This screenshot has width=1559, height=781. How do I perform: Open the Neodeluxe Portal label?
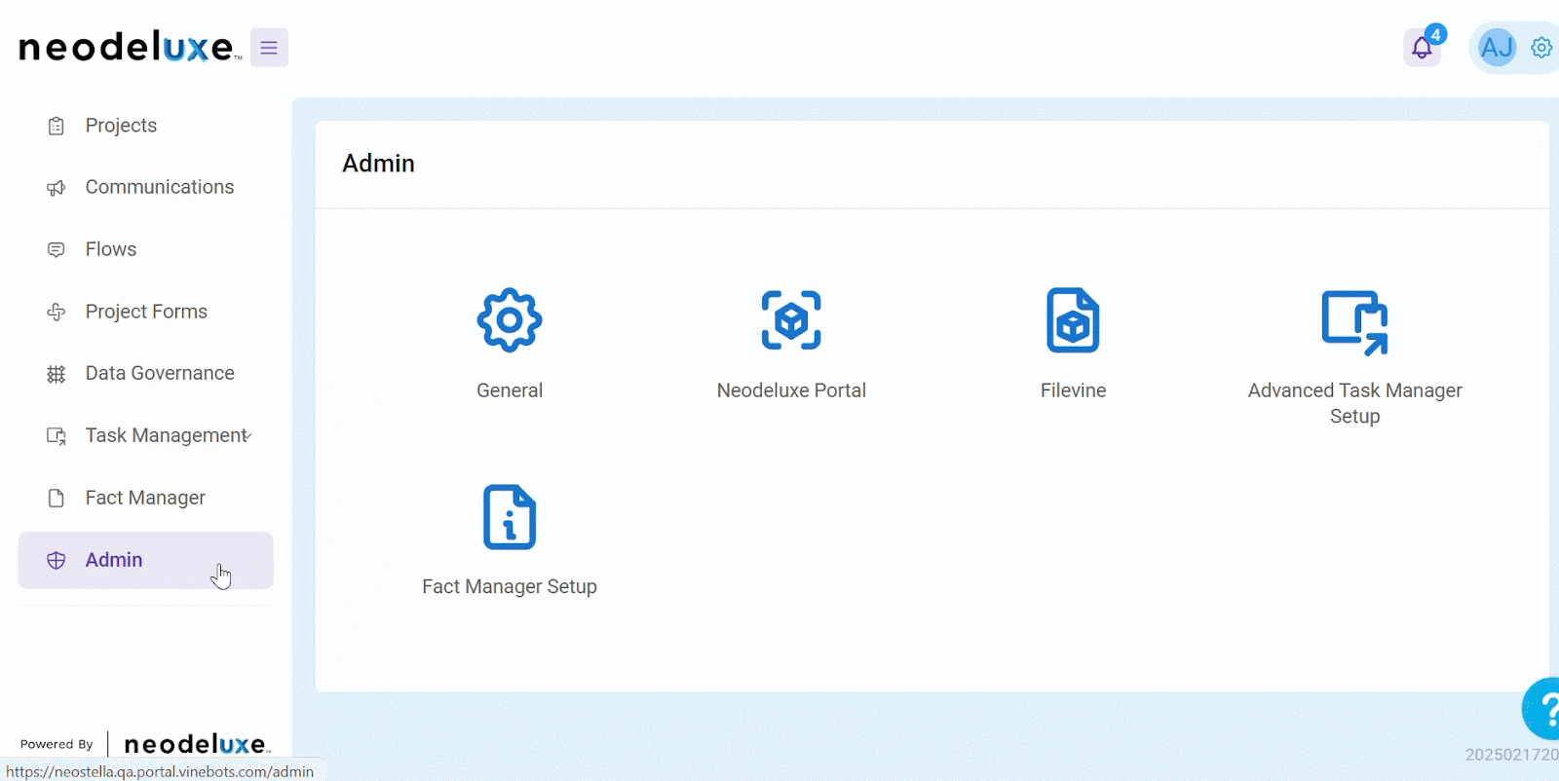tap(791, 390)
